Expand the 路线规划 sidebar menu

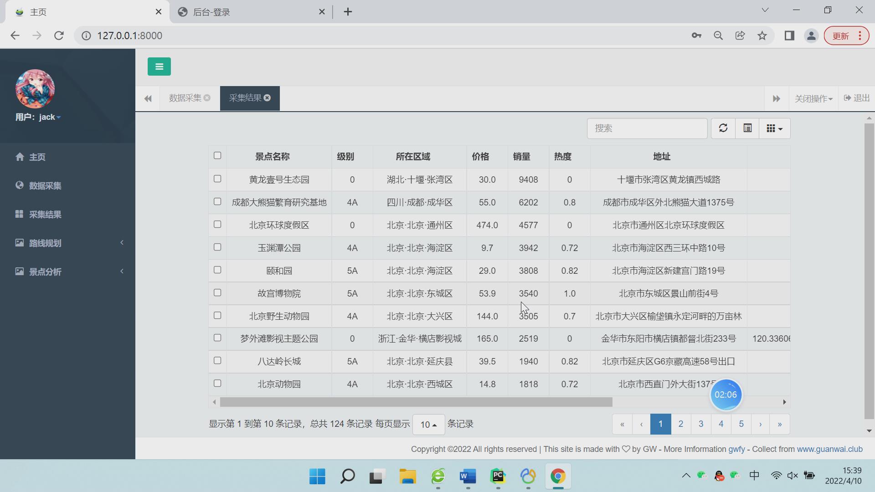coord(45,243)
